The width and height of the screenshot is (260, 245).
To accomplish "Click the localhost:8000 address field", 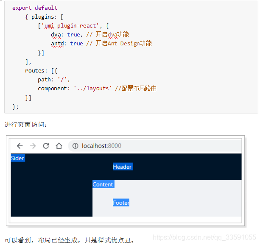I will point(155,146).
